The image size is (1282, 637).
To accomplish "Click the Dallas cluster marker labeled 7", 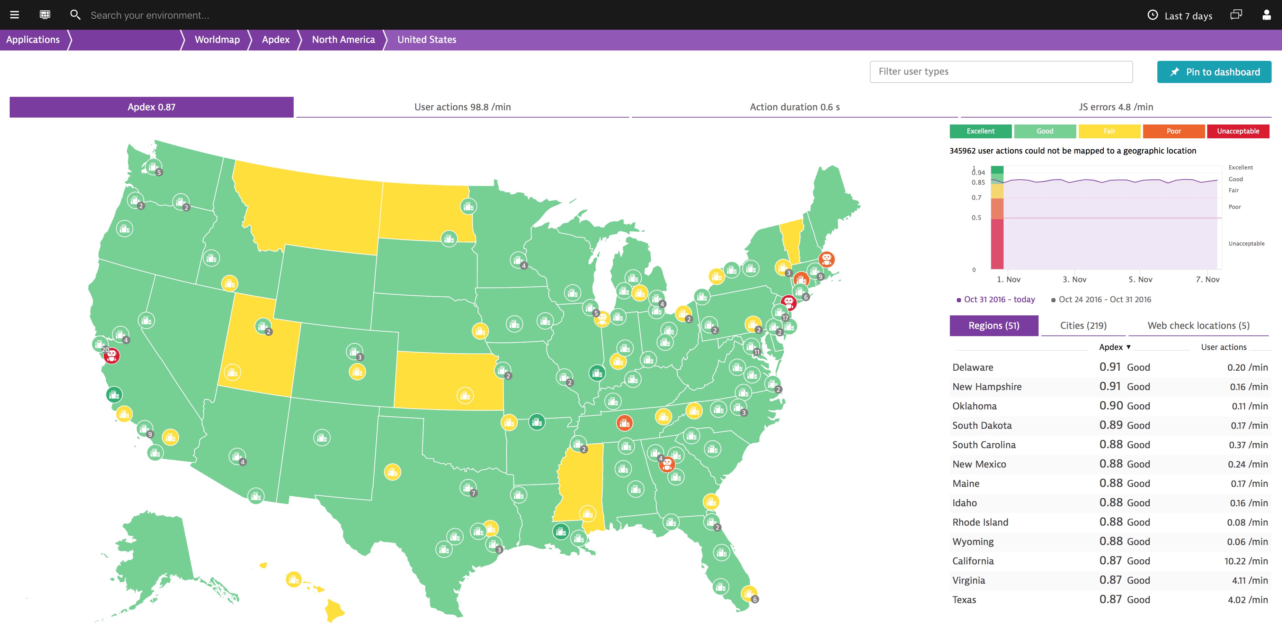I will pos(468,488).
